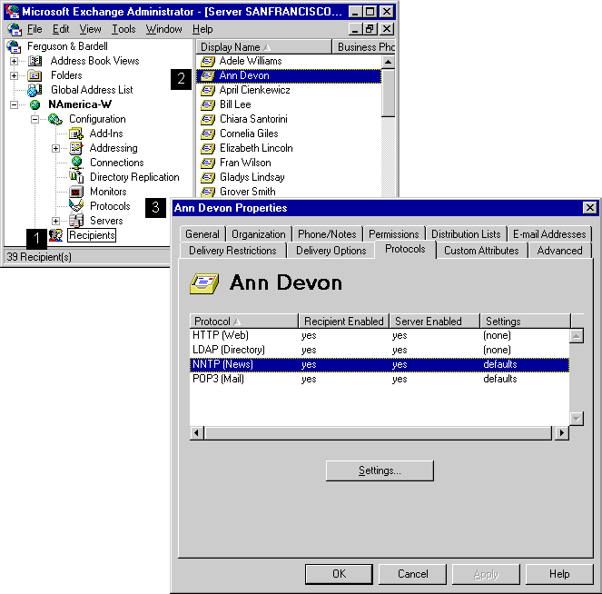This screenshot has width=602, height=594.
Task: Click the mailbox icon beside Fran Wilson
Action: click(x=208, y=163)
